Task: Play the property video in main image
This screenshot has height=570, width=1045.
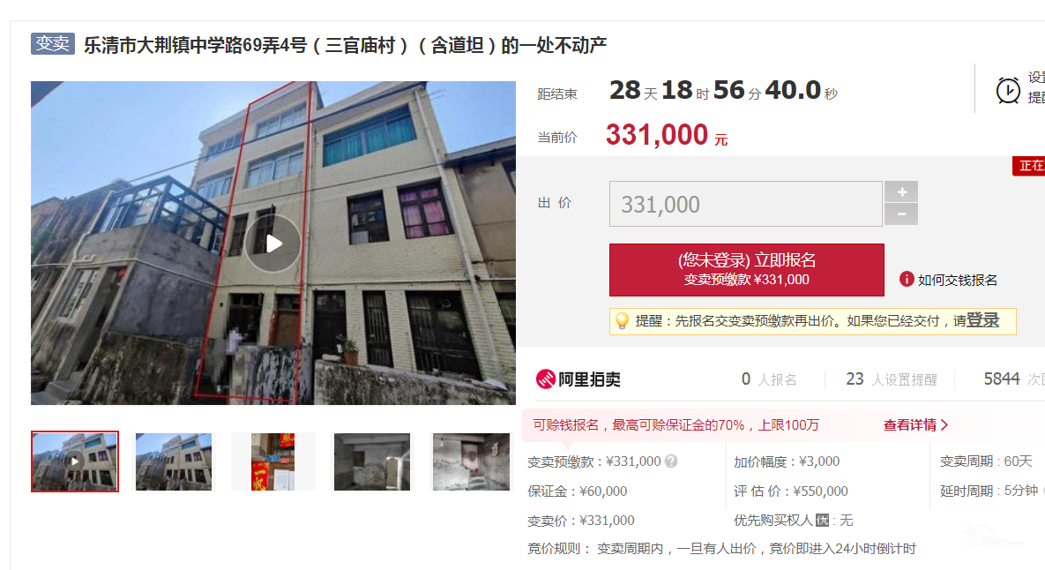Action: coord(273,244)
